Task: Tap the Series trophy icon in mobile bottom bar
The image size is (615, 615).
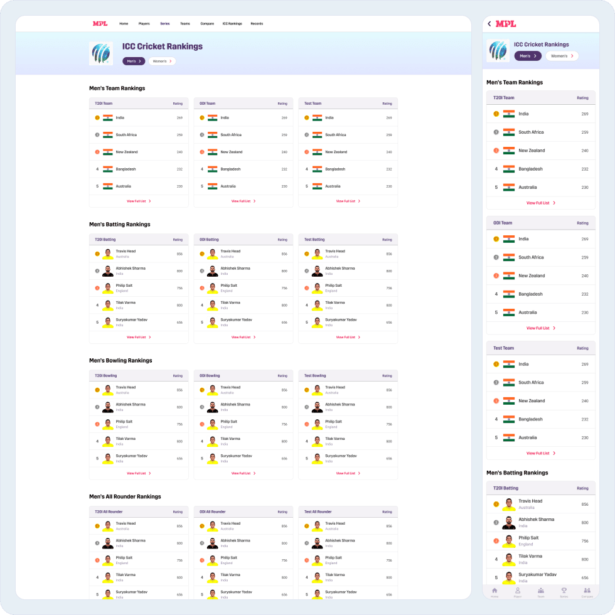Action: pyautogui.click(x=564, y=591)
